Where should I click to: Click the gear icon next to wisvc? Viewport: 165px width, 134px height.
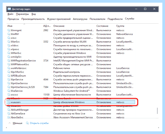pyautogui.click(x=9, y=38)
